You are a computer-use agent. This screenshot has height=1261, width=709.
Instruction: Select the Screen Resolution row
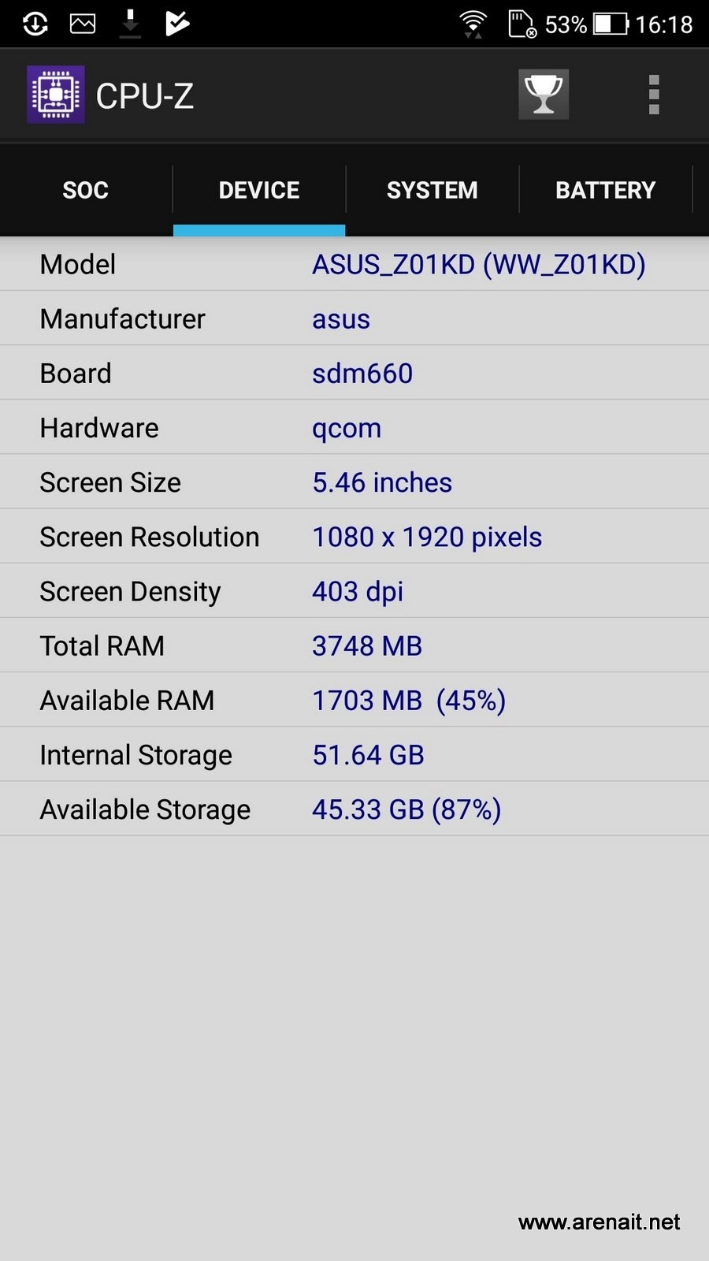coord(354,537)
